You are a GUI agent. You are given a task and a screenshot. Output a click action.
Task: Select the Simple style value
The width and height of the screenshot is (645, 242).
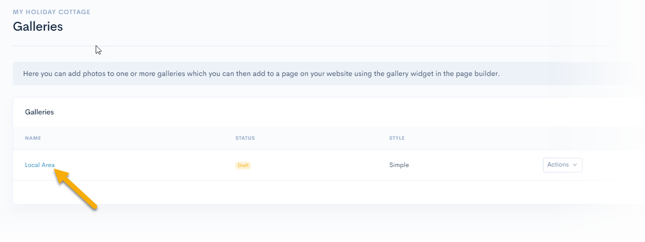(x=399, y=165)
